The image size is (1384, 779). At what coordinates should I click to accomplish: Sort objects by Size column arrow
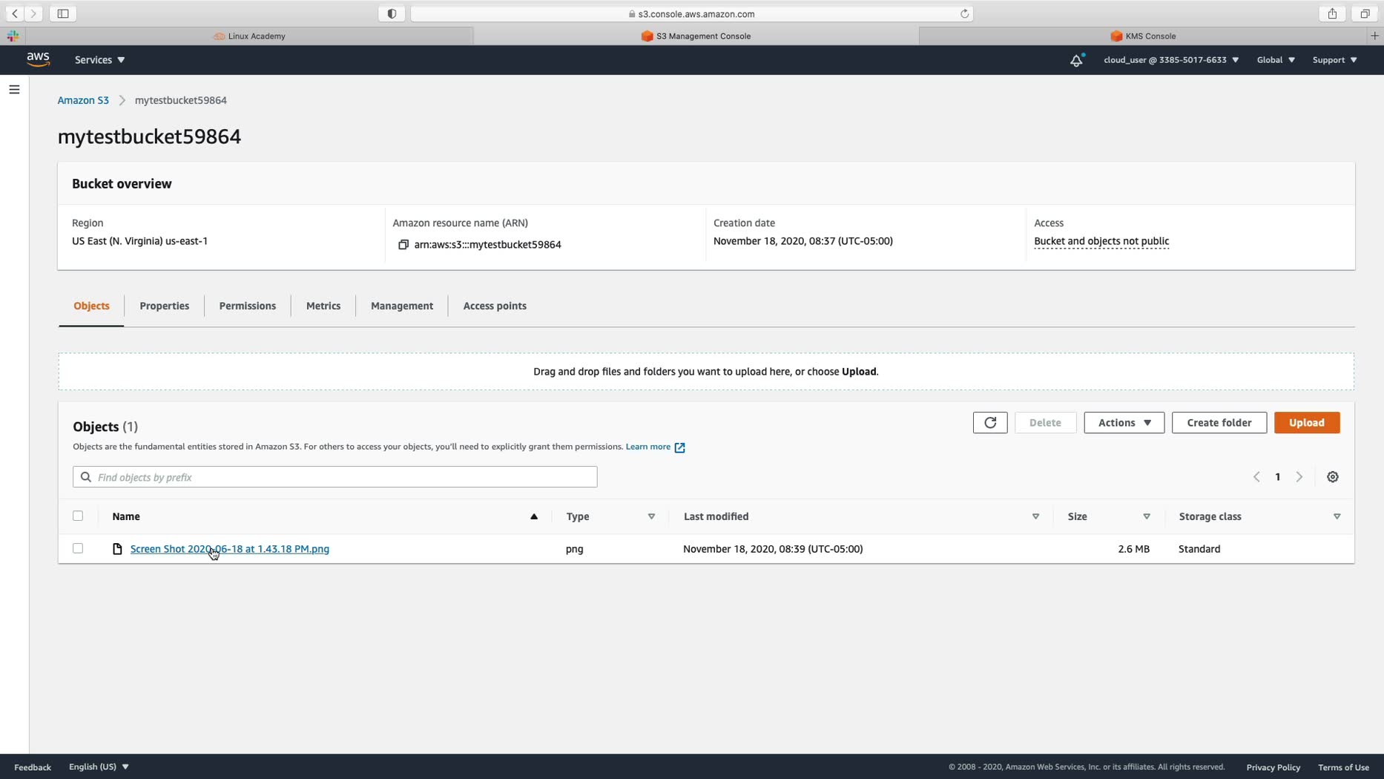click(x=1147, y=516)
